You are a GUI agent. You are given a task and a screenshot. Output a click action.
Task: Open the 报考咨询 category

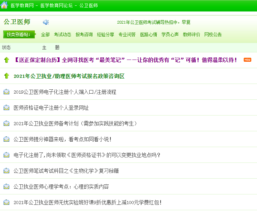(x=84, y=34)
